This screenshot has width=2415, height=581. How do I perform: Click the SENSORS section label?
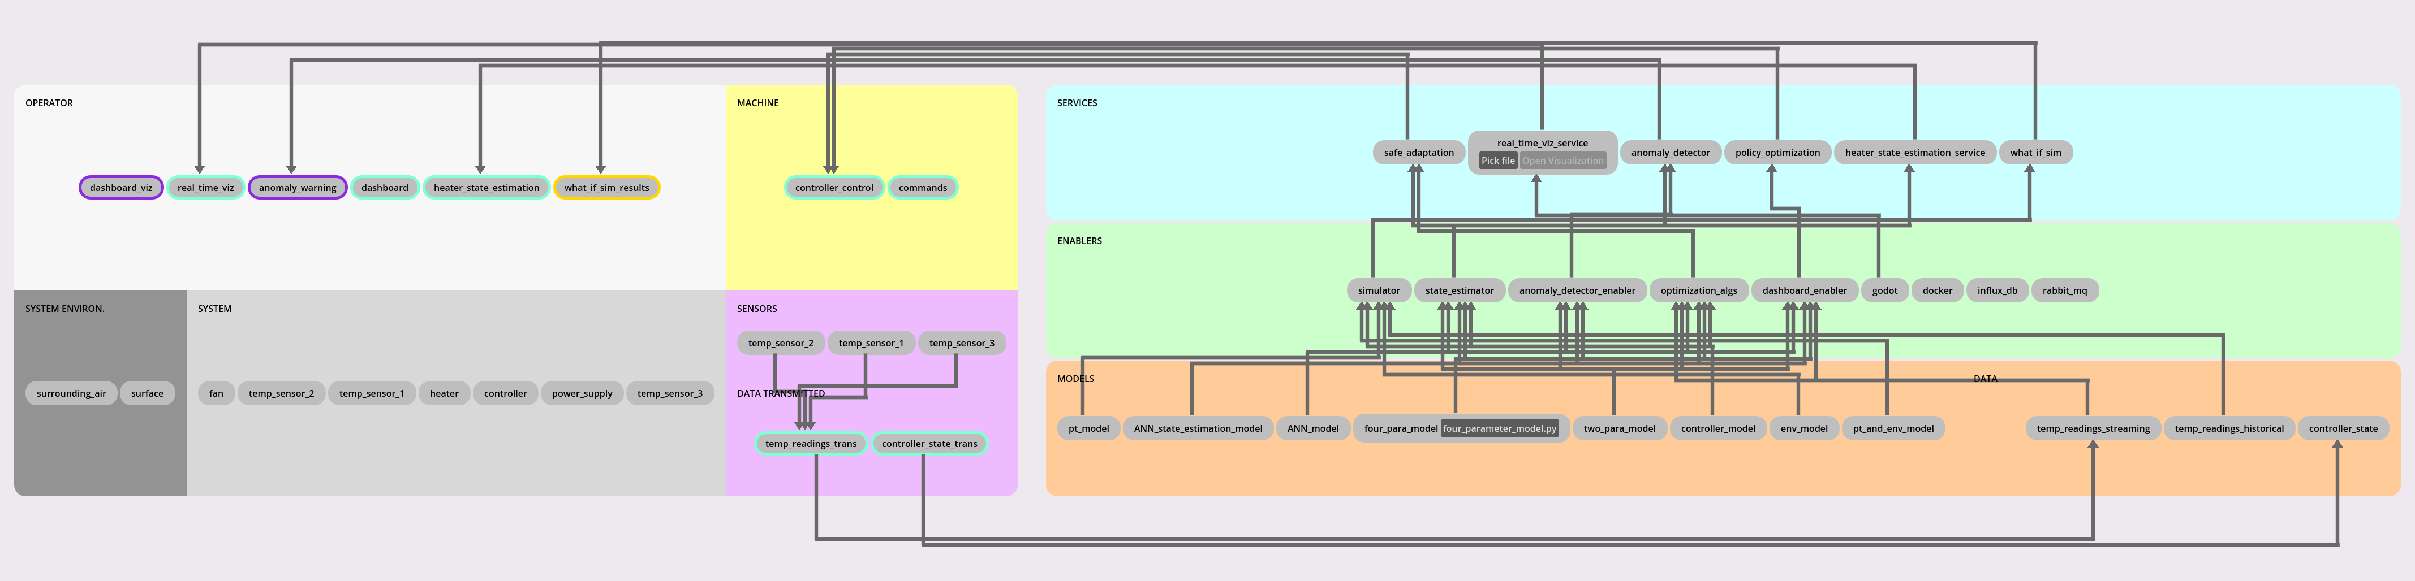tap(756, 309)
